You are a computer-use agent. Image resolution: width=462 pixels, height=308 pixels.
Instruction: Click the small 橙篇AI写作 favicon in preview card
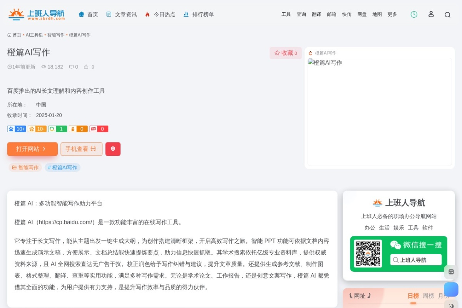(x=310, y=53)
